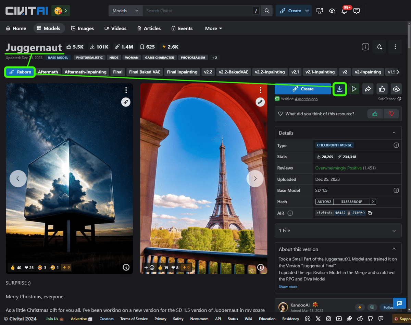Add emoji reaction on Eiffel image
The image size is (411, 325).
click(x=149, y=267)
